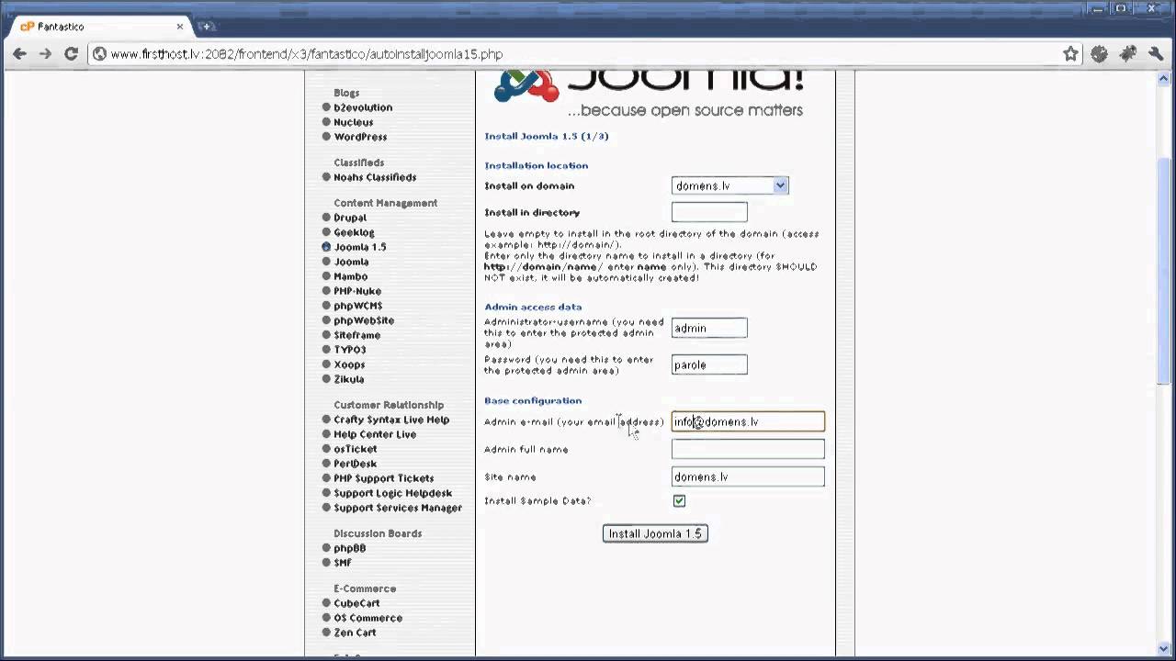
Task: Click the browser forward arrow
Action: [45, 54]
